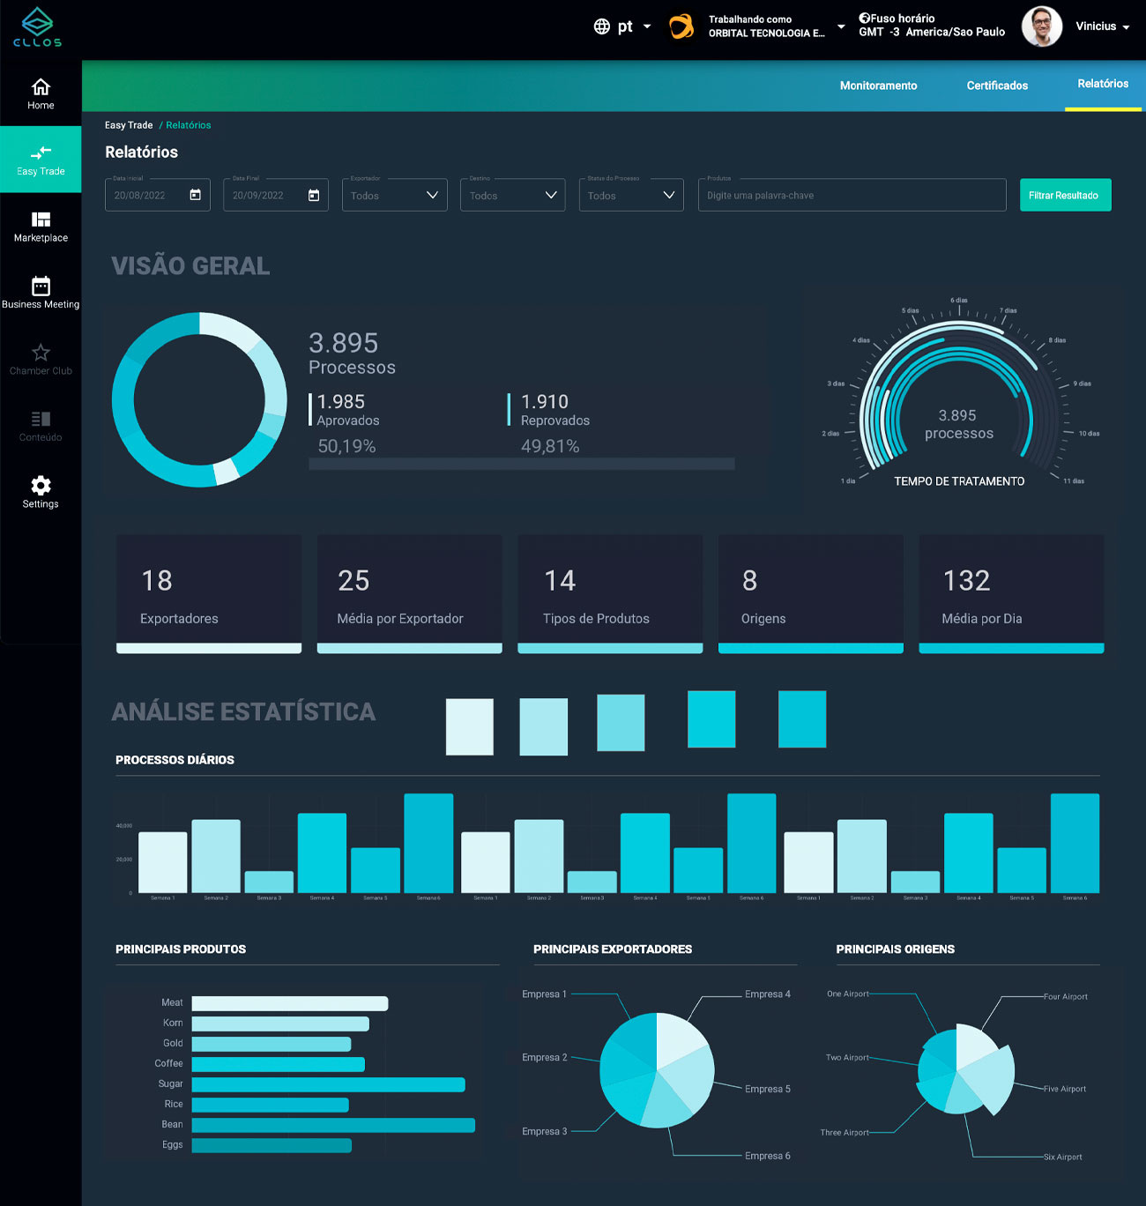Viewport: 1146px width, 1206px height.
Task: Go to Home in the sidebar
Action: click(x=41, y=88)
